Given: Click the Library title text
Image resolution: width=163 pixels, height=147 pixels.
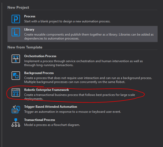Looking at the screenshot, I should click(29, 30).
